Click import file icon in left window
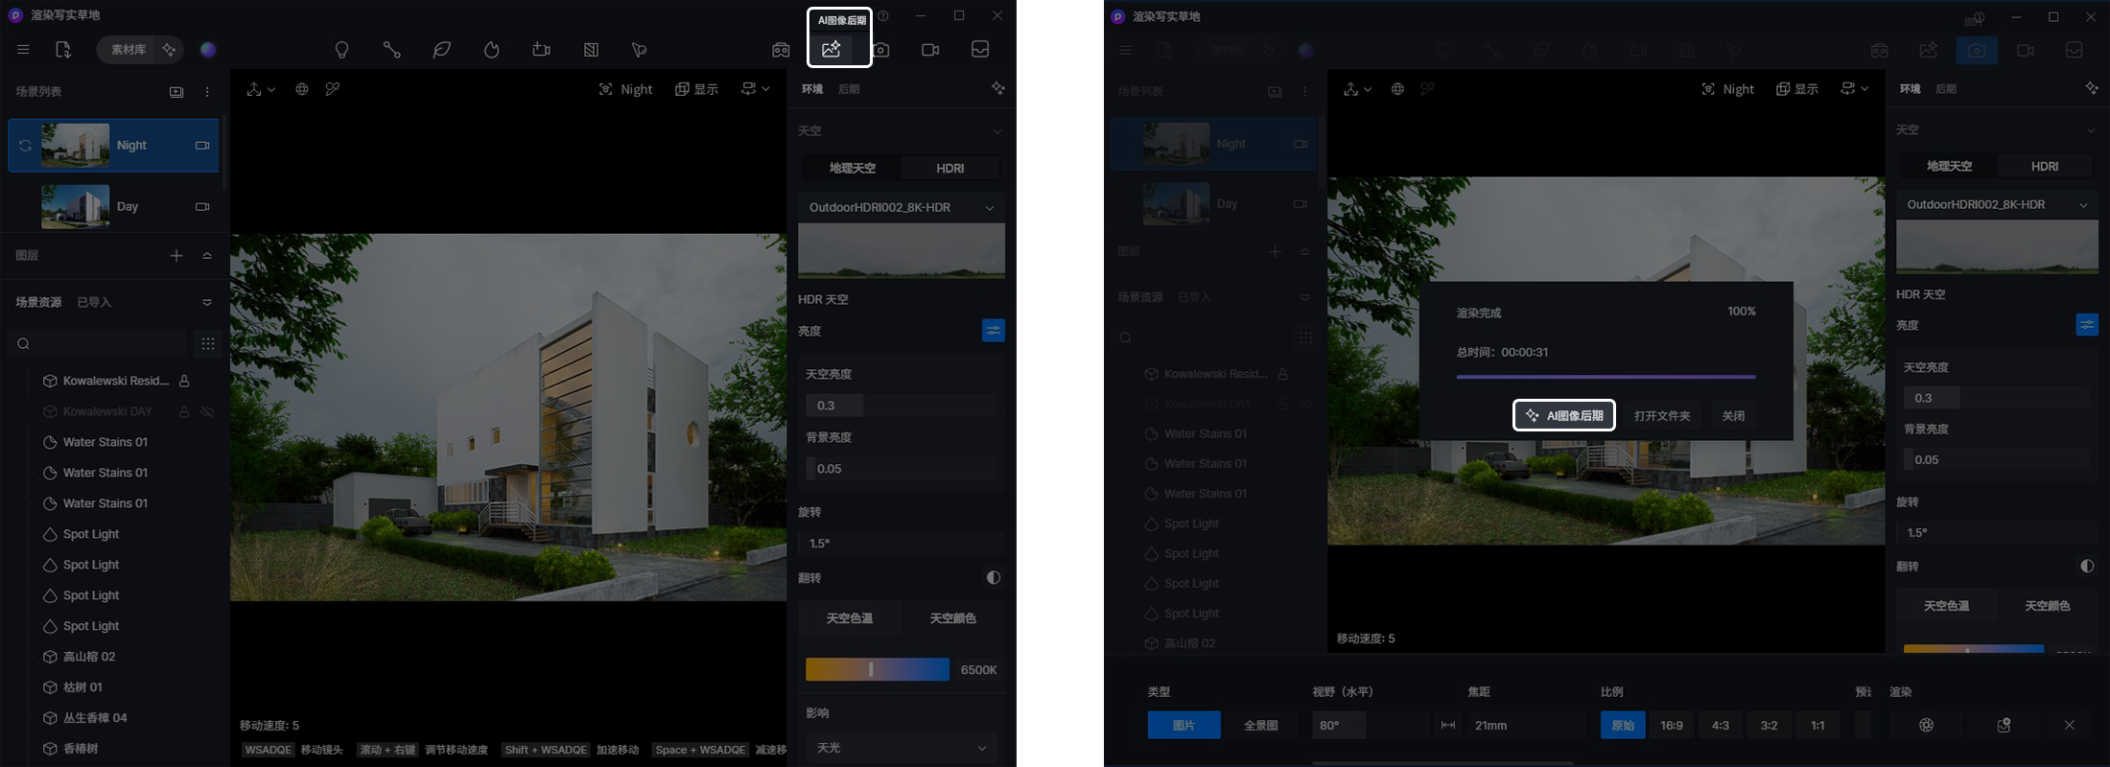 (x=63, y=50)
